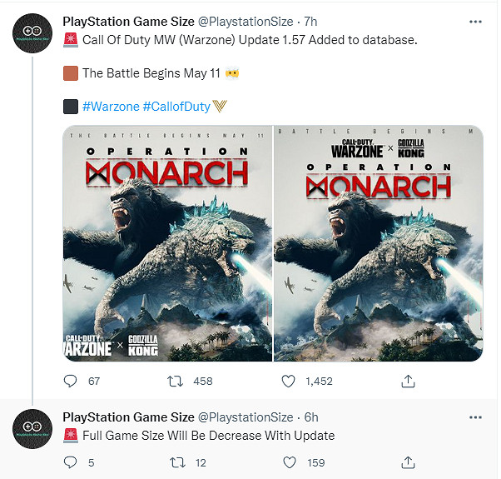
Task: Share the Warzone Update 1.57 tweet
Action: point(408,381)
